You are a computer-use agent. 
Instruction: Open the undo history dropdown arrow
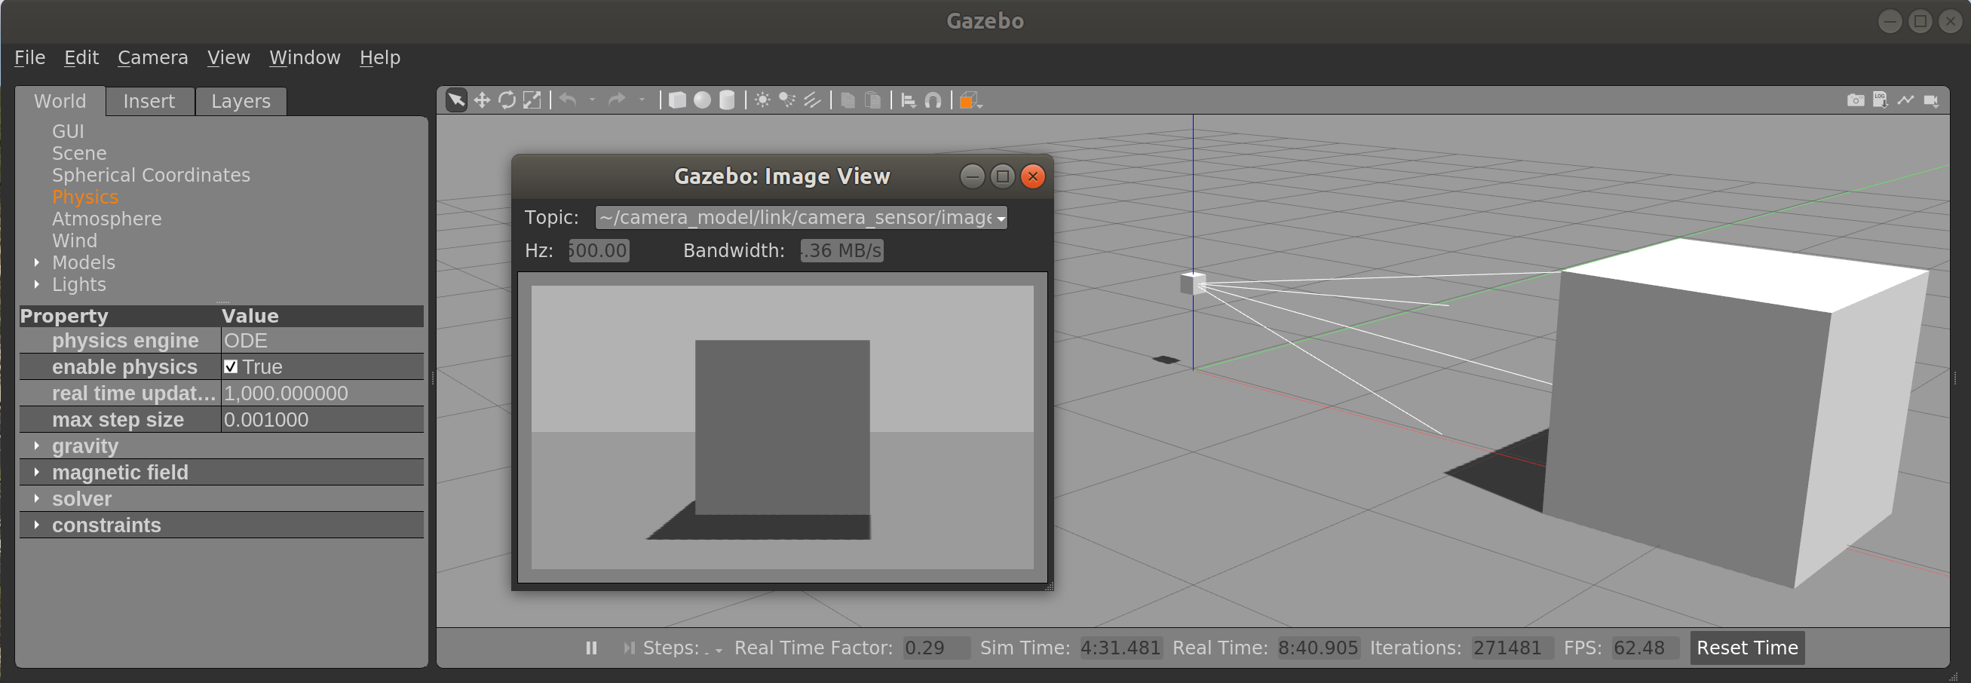click(592, 100)
